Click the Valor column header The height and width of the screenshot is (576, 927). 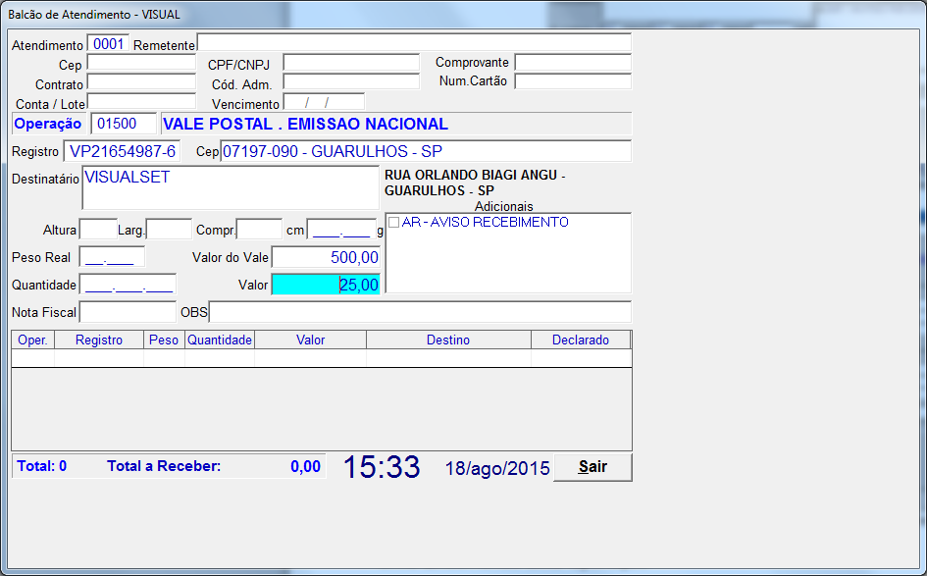[x=310, y=340]
